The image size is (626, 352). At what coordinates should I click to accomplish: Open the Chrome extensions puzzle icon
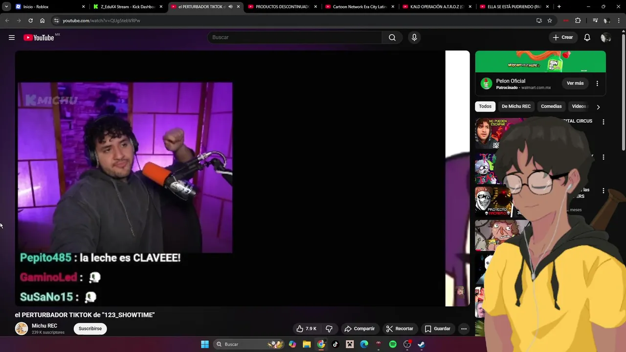[x=578, y=21]
